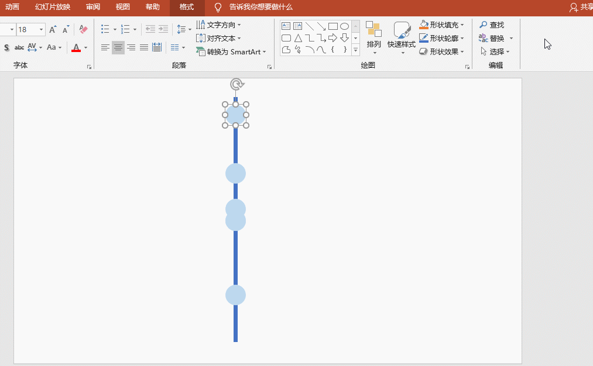Select the horizontal text box shape
Image resolution: width=593 pixels, height=366 pixels.
(x=286, y=26)
